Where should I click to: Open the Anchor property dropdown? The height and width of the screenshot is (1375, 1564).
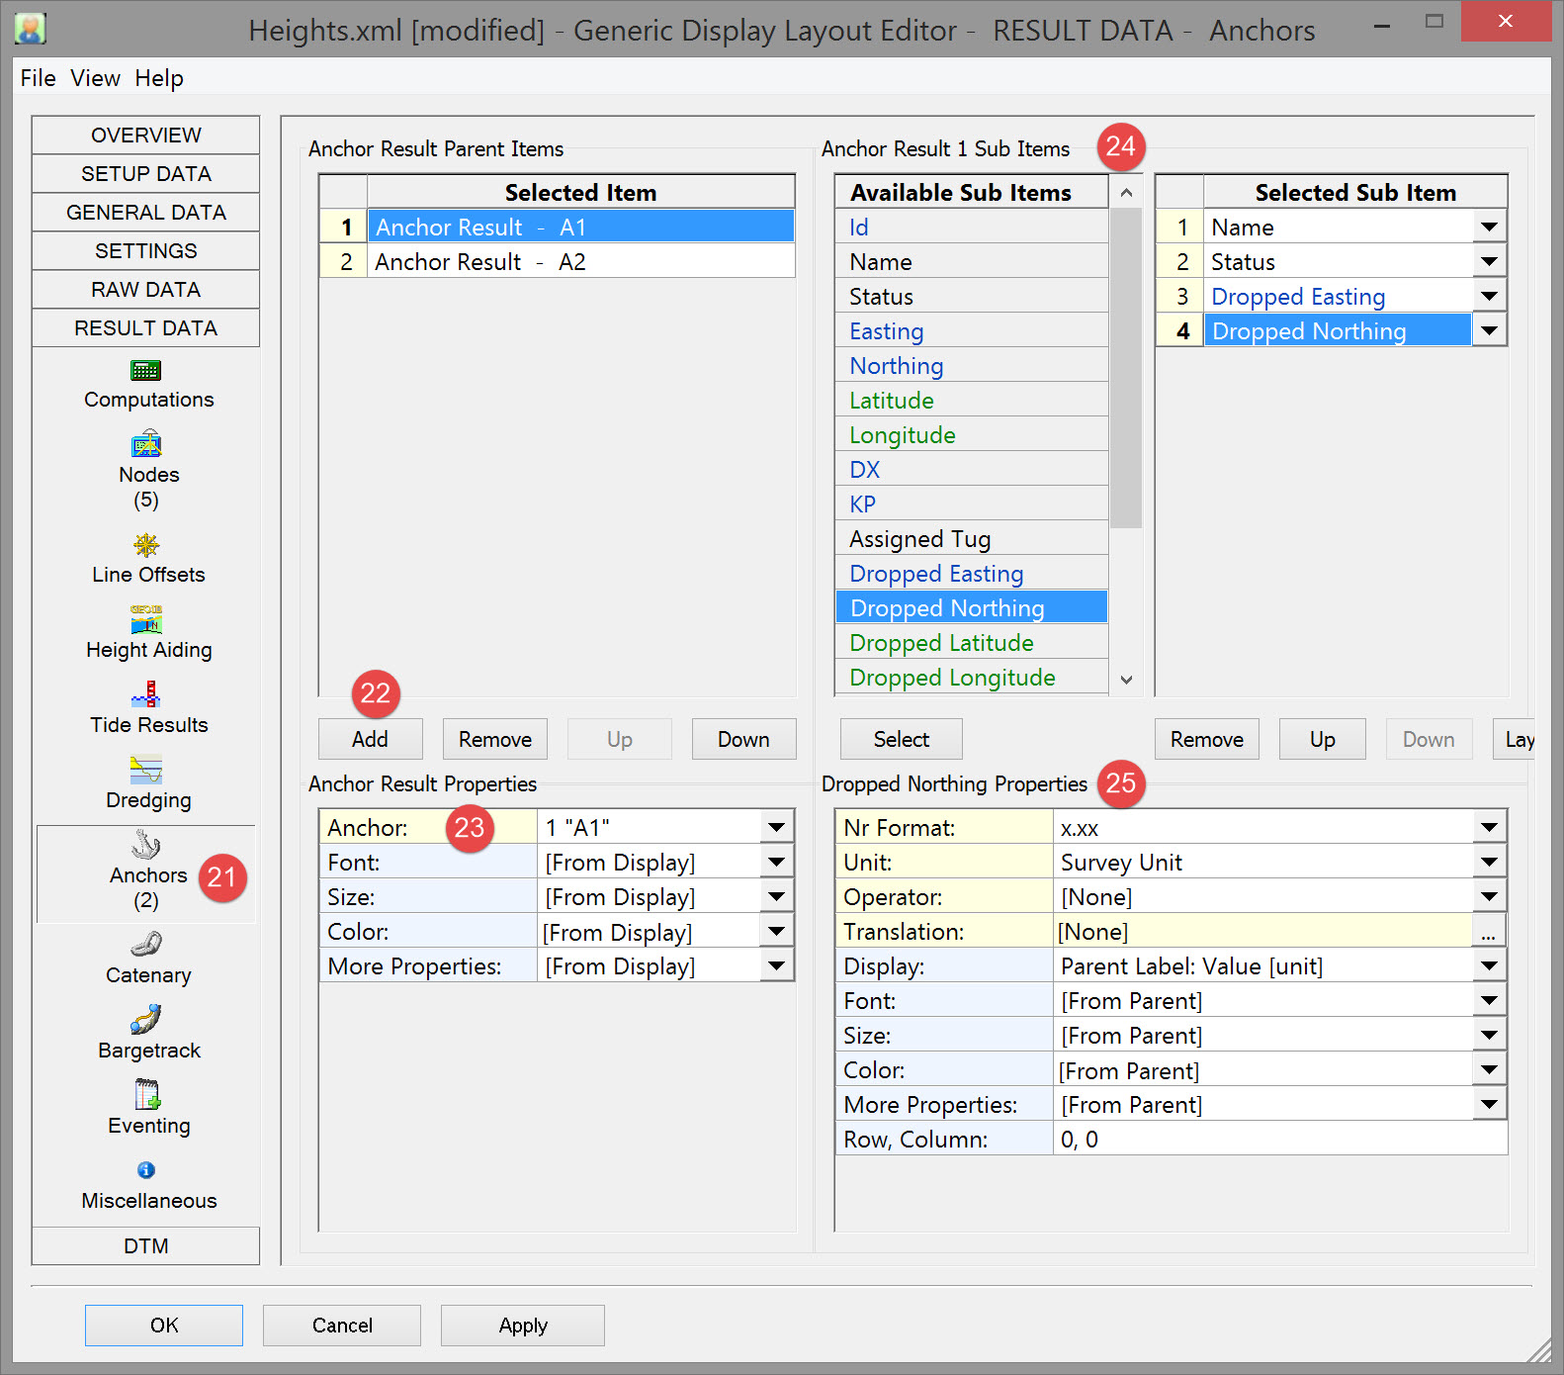click(777, 828)
